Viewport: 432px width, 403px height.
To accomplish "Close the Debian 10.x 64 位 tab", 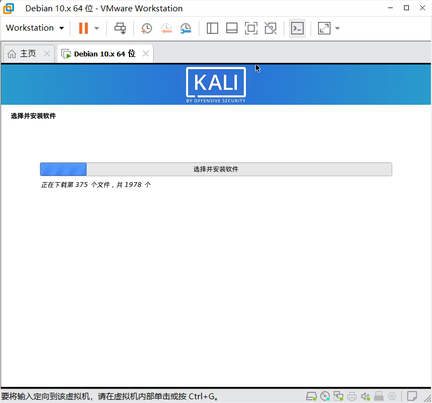I will pos(146,53).
